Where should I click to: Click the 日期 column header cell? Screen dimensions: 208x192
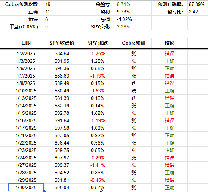(26, 43)
